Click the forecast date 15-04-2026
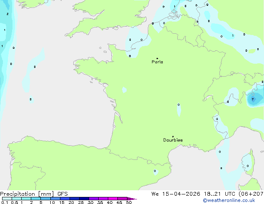 click(181, 194)
